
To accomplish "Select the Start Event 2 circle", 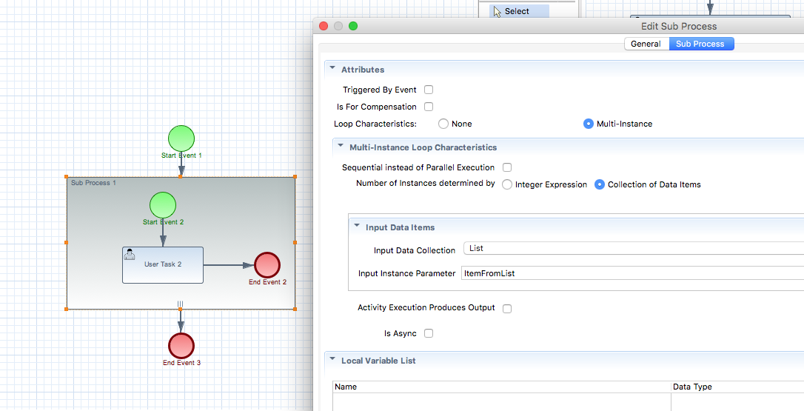I will 163,205.
